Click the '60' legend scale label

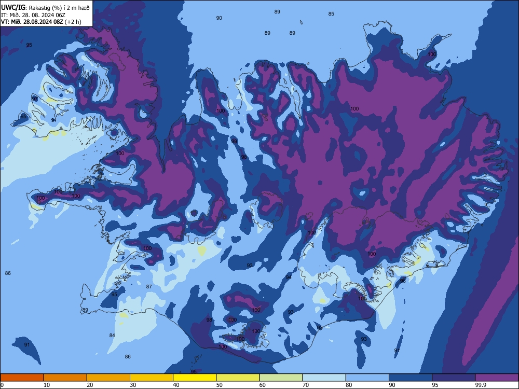[263, 385]
